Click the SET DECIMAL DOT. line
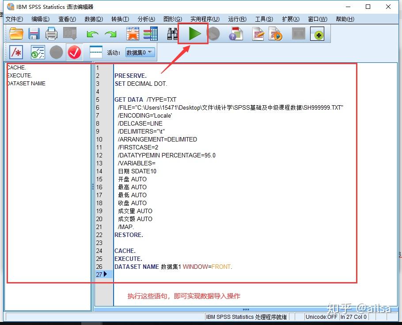Image resolution: width=402 pixels, height=325 pixels. [141, 84]
